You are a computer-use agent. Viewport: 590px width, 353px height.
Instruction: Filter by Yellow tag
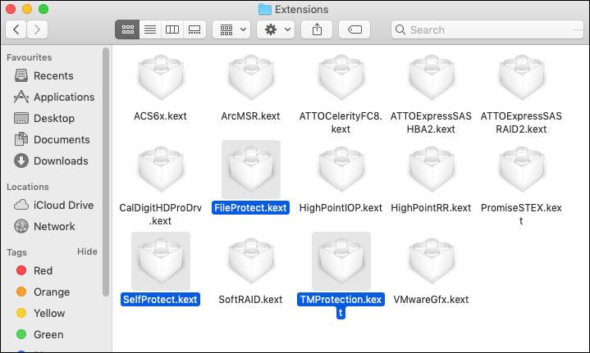(41, 313)
